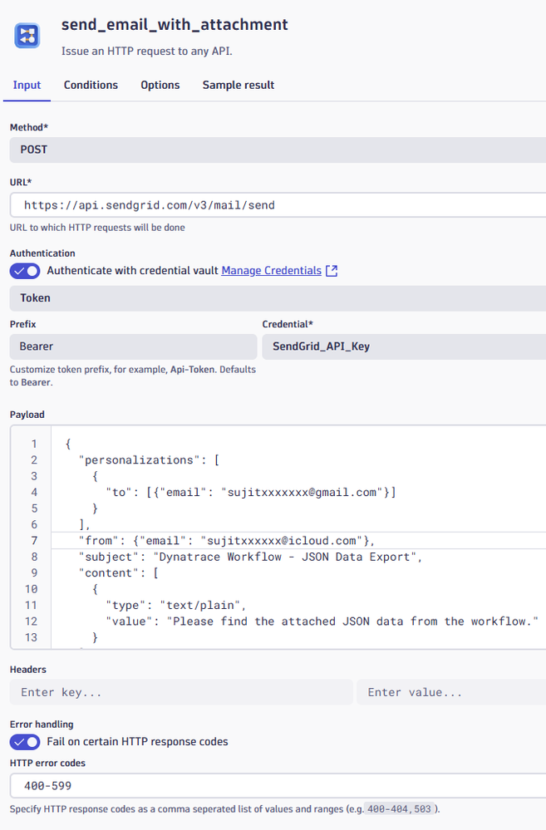Open the Options tab

coord(160,86)
